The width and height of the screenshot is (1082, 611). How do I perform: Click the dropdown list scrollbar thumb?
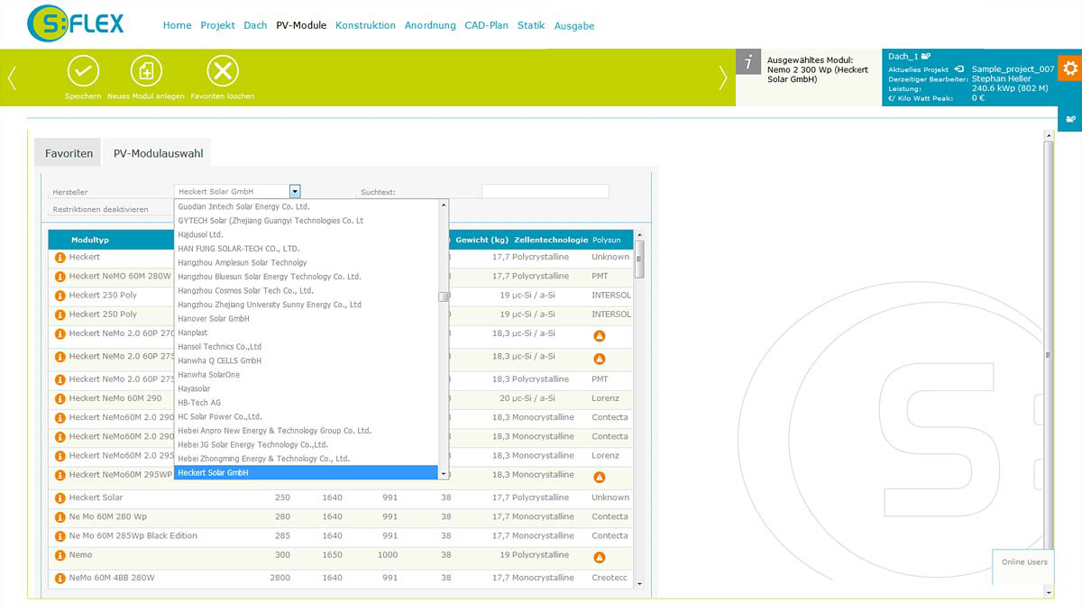pos(444,296)
